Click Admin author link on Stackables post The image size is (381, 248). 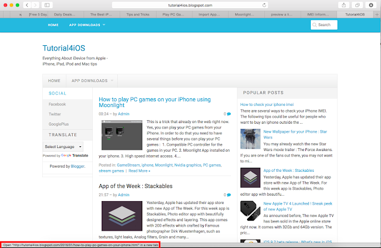124,195
